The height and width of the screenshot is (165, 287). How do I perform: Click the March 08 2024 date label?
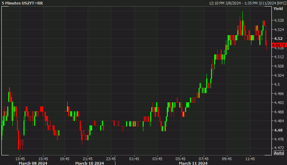point(33,163)
